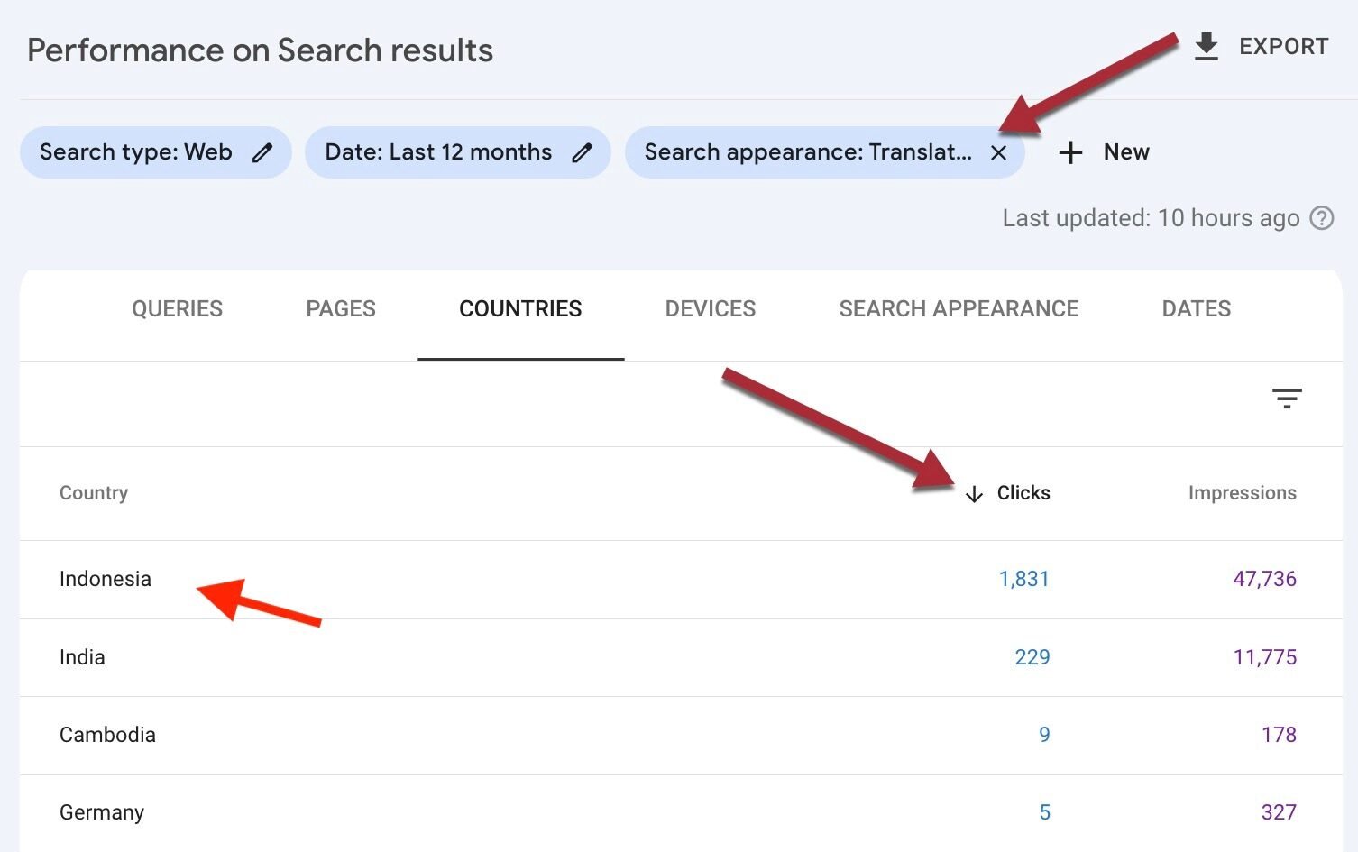Select the Countries tab
The width and height of the screenshot is (1358, 852).
[520, 309]
